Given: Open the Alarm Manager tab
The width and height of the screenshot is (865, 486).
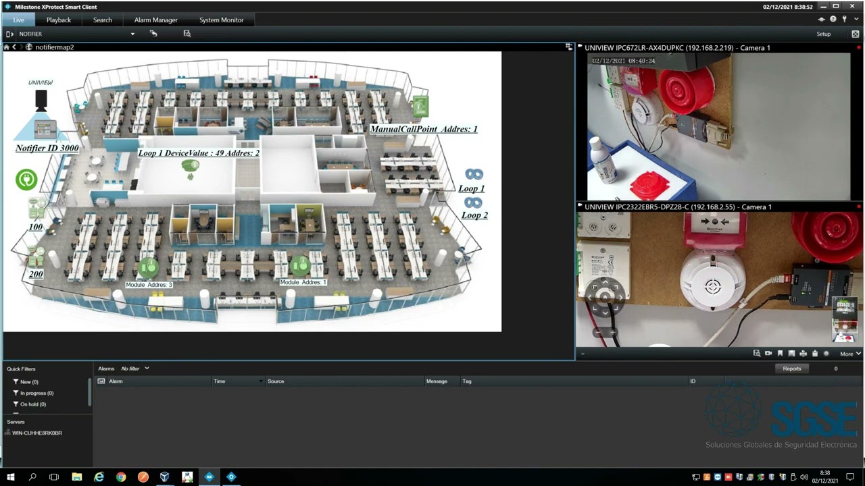Looking at the screenshot, I should [155, 20].
